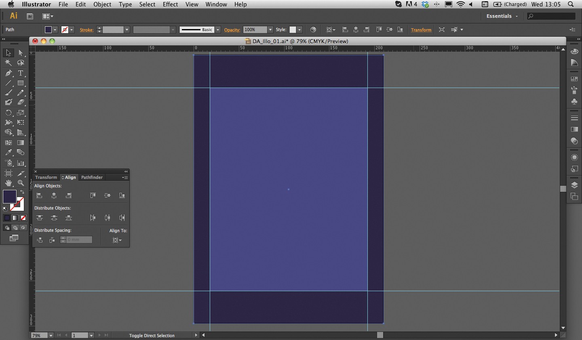Open the zoom level dropdown at 79%
The image size is (582, 340).
[x=51, y=335]
